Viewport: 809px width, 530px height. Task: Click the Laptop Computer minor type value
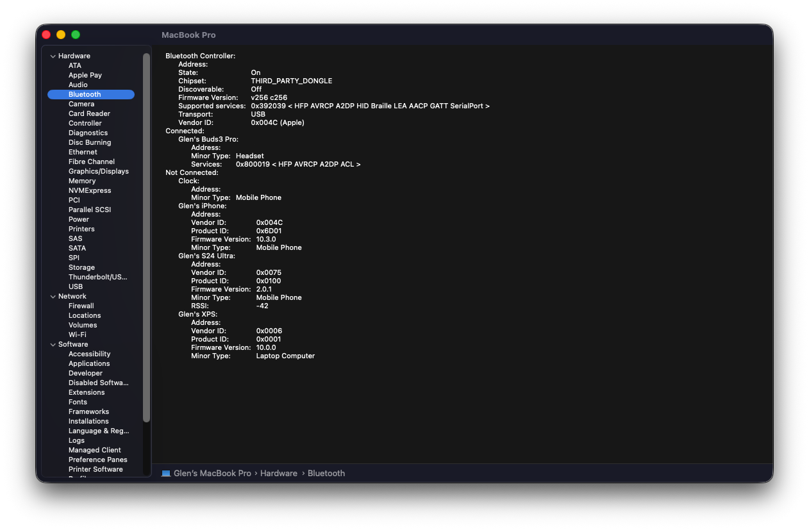pos(285,356)
